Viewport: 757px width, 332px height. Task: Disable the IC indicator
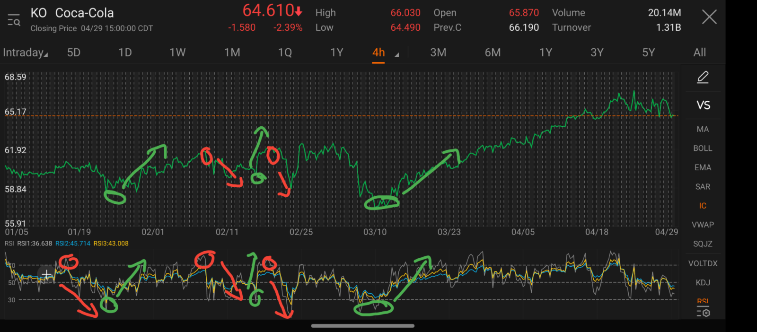click(x=703, y=206)
